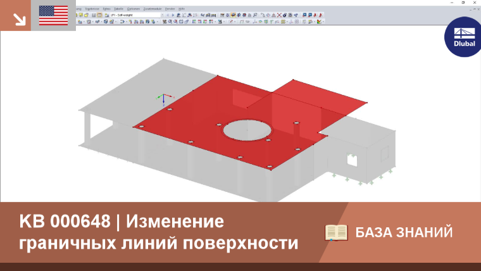Go to the next load case with the right arrow
481x271 pixels.
click(173, 15)
